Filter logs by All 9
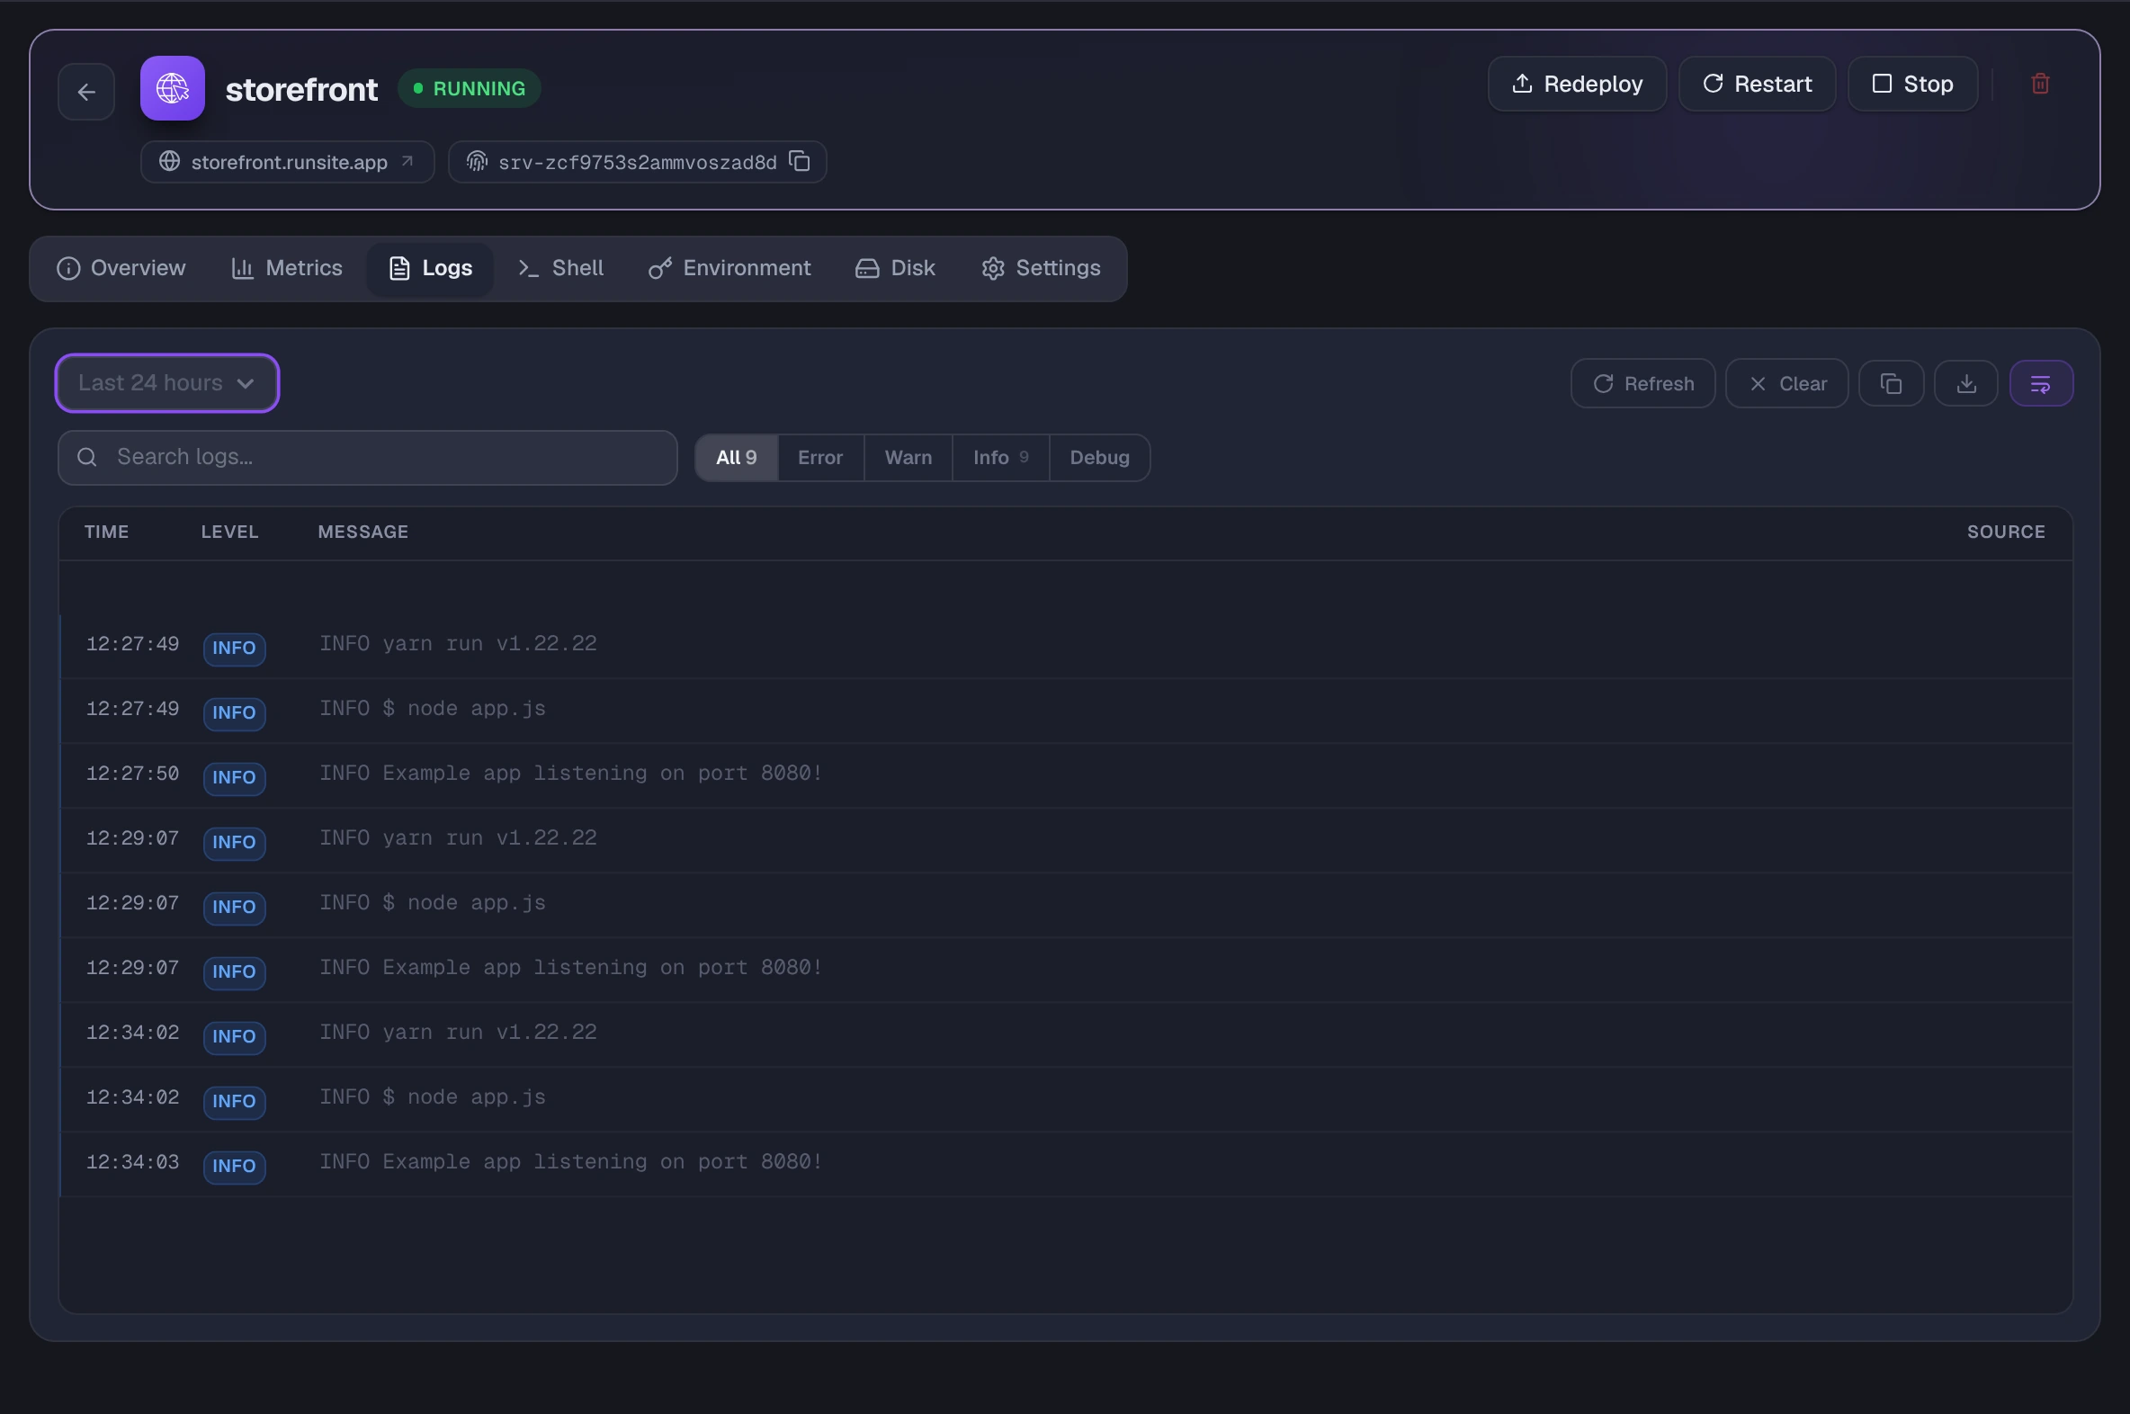 click(737, 457)
